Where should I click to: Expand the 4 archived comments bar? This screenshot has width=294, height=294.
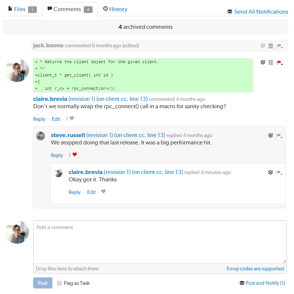coord(145,27)
